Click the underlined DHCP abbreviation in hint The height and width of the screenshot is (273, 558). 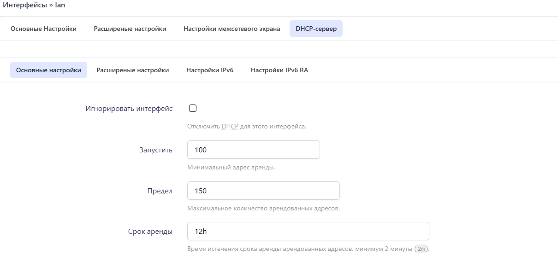230,126
